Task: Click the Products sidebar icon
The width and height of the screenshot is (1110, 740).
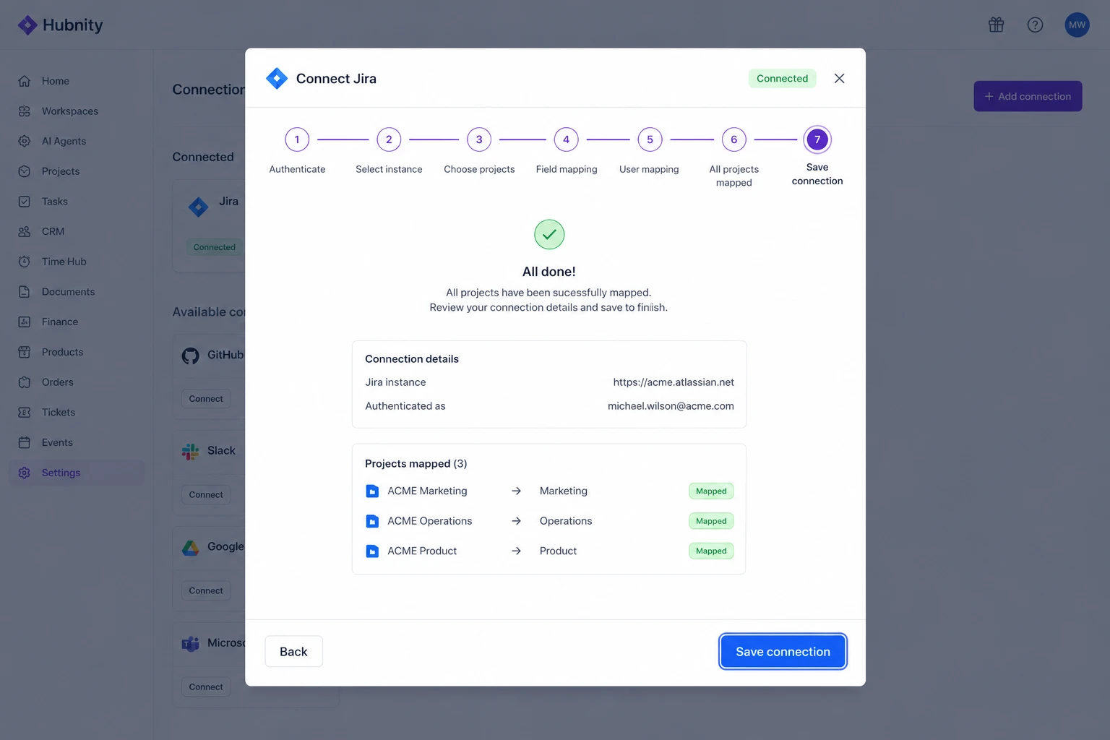Action: point(25,352)
